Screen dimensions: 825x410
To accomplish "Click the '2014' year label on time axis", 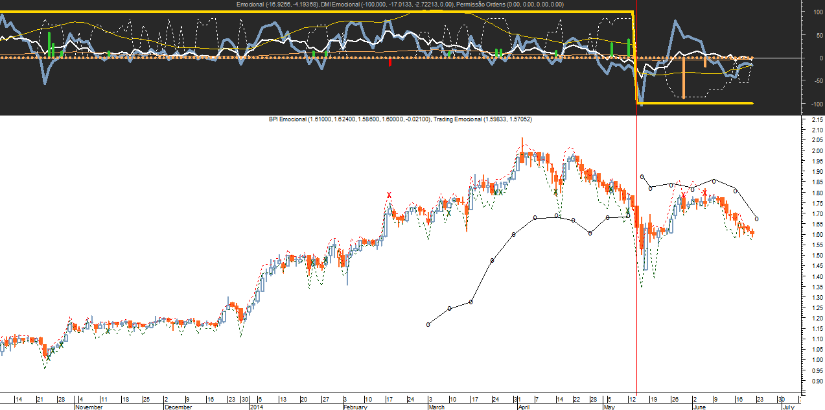I will point(257,407).
